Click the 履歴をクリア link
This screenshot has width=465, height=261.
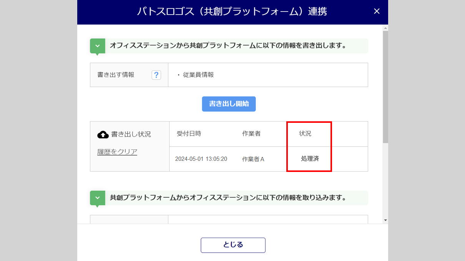click(117, 152)
